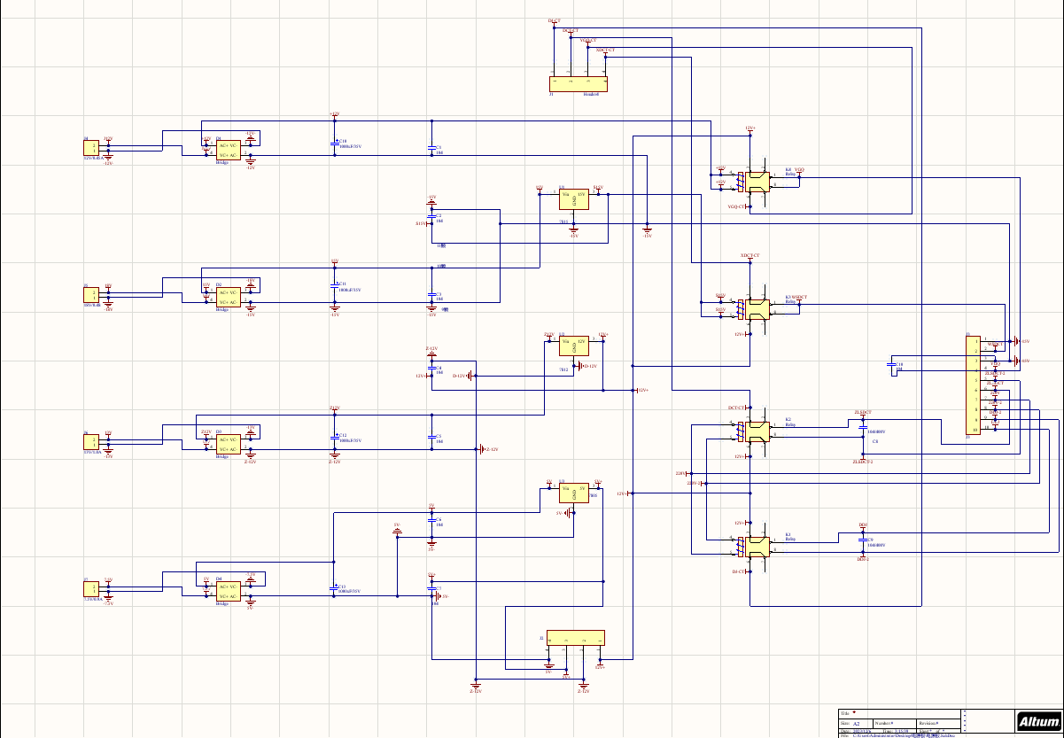Viewport: 1064px width, 738px height.
Task: Select the J1 Header4 connector at top
Action: (x=579, y=84)
